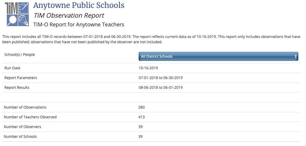Click the observations count 580

click(x=142, y=107)
